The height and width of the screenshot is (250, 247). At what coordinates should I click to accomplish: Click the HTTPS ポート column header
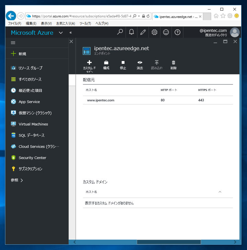[x=207, y=90]
